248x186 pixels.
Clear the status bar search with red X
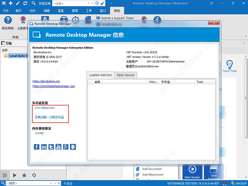click(x=59, y=183)
